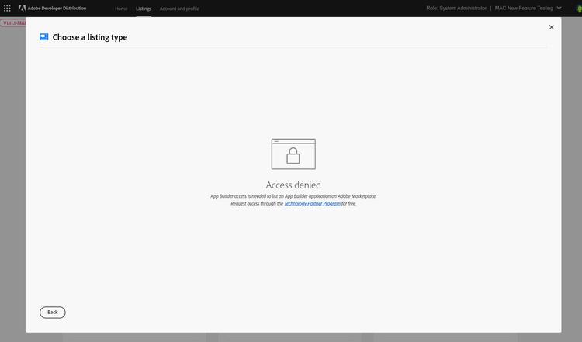
Task: Expand the MAC New Feature Testing dropdown
Action: click(528, 8)
